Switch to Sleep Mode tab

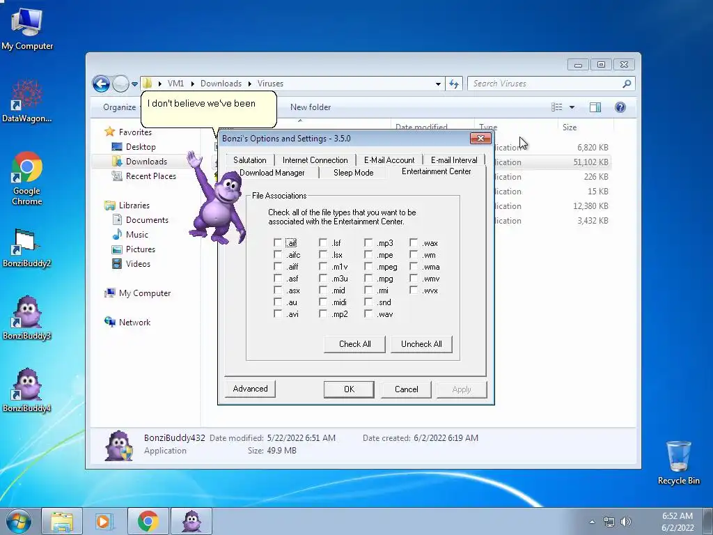pyautogui.click(x=353, y=173)
